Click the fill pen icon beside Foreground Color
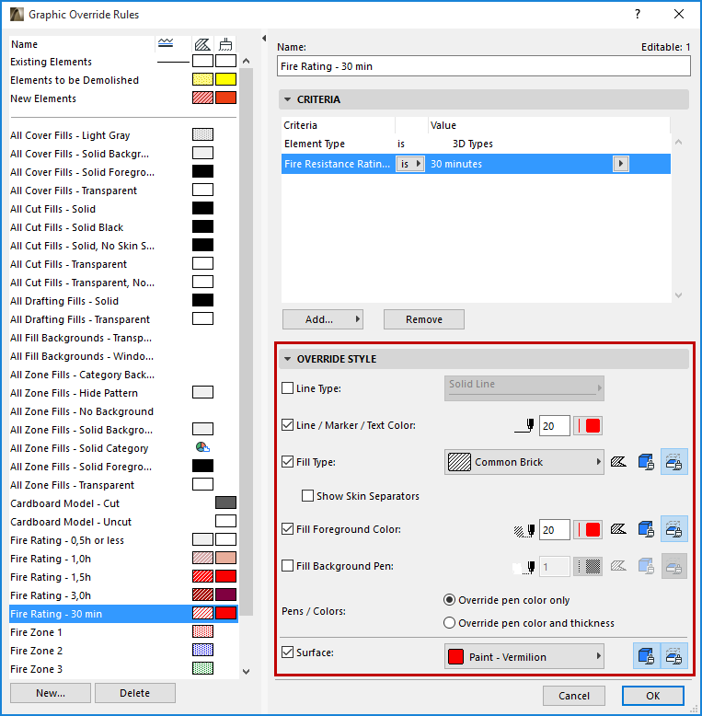Screen dimensions: 702x716 524,530
